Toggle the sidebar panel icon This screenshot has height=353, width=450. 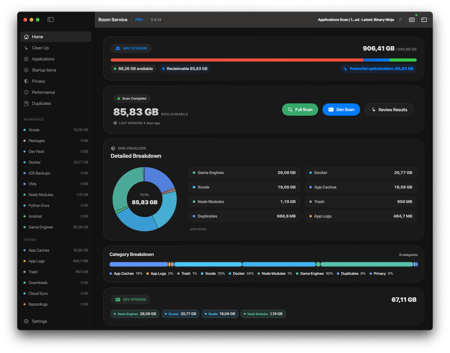click(50, 19)
